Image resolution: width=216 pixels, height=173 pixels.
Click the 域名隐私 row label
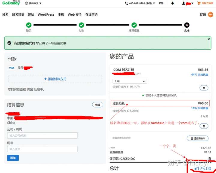point(118,103)
